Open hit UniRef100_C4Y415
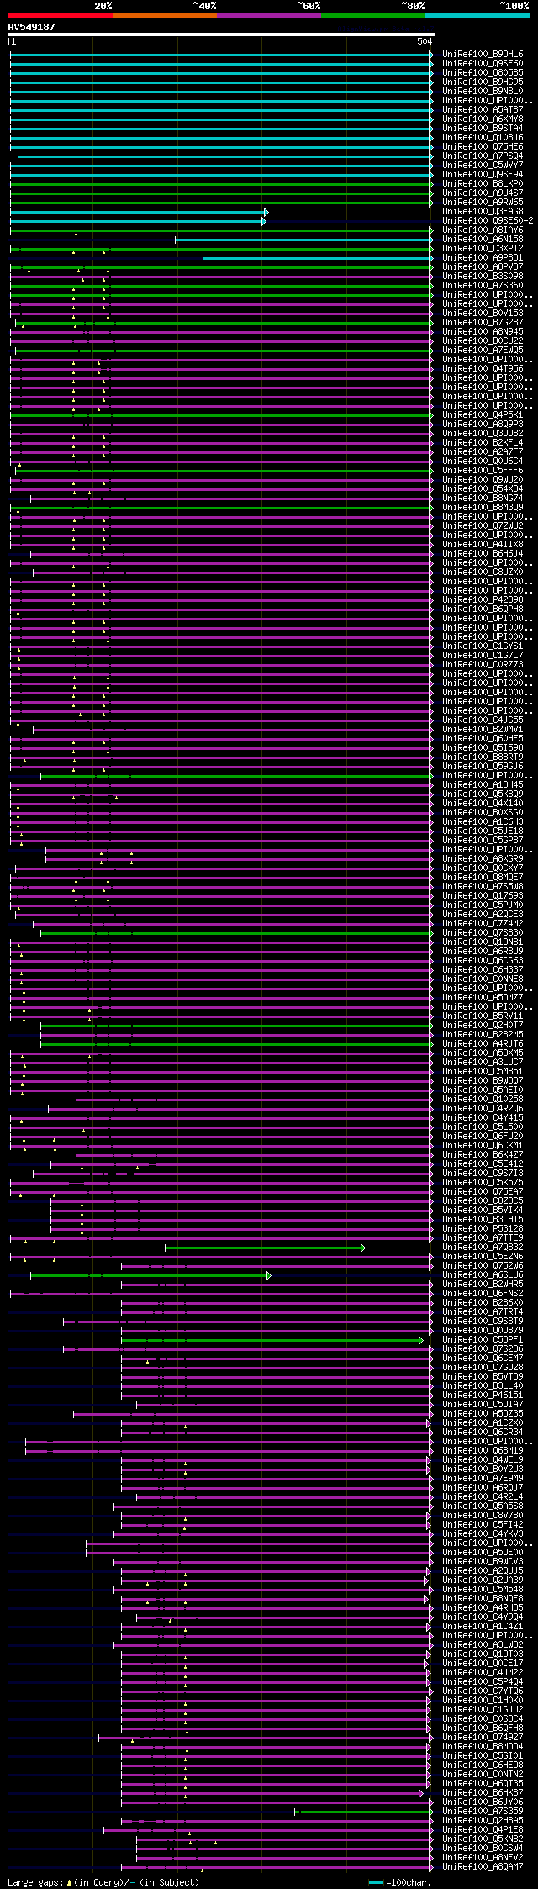 (483, 1117)
